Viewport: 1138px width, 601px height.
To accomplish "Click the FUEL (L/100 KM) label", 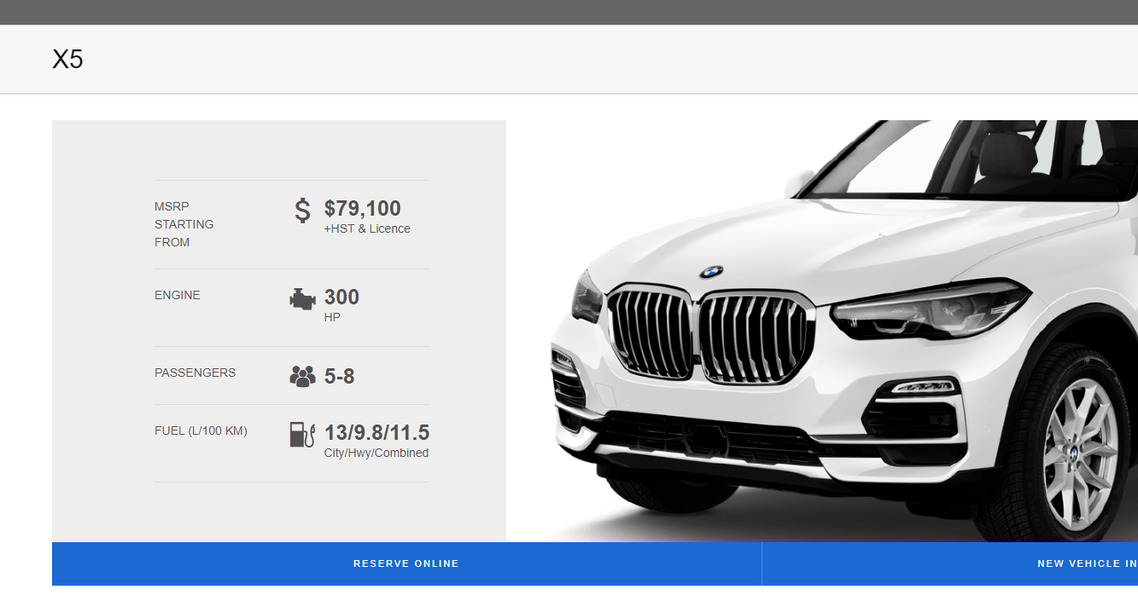I will click(201, 431).
